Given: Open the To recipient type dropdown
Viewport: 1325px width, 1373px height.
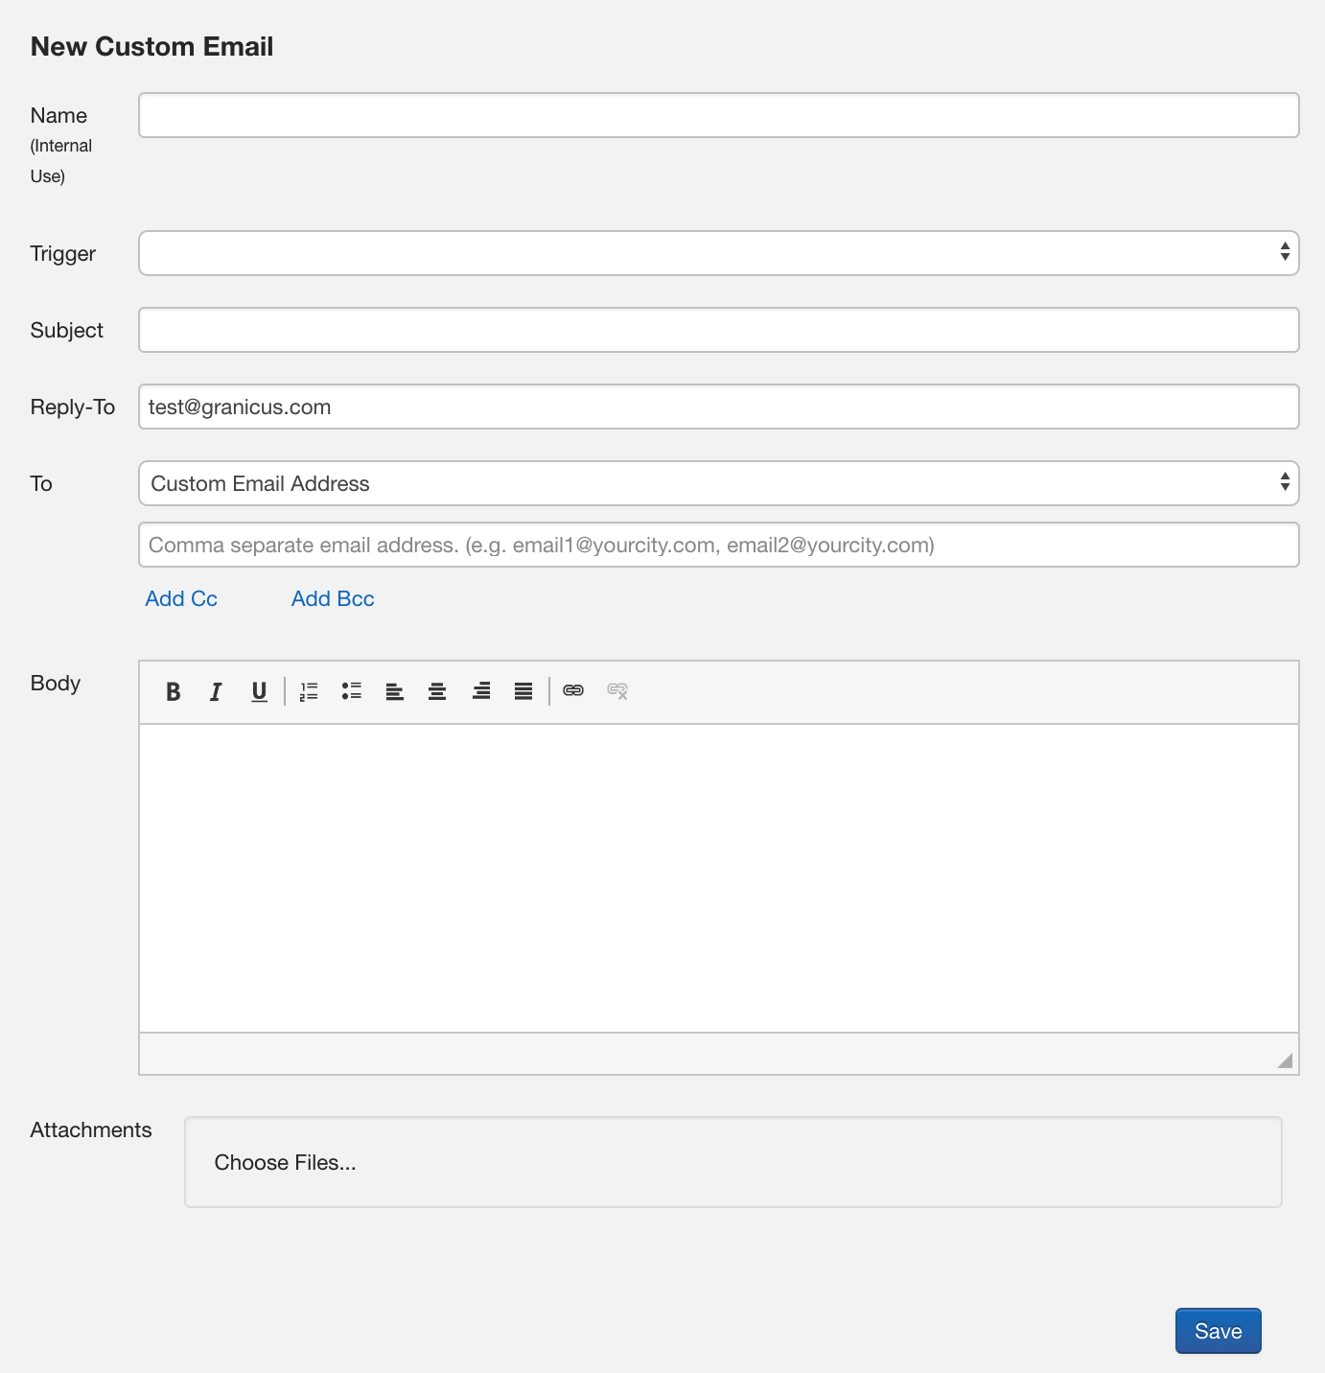Looking at the screenshot, I should 718,483.
